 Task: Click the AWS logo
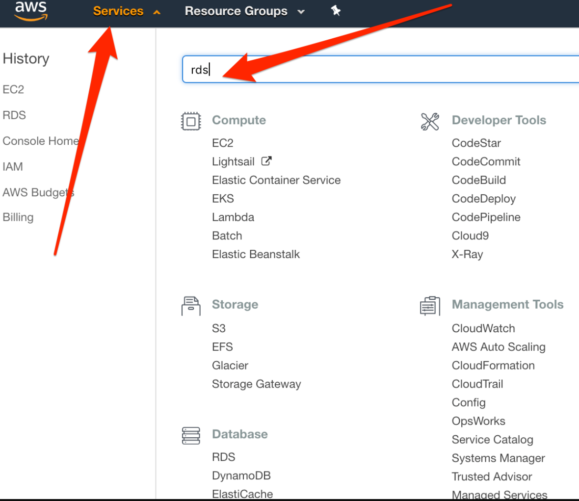tap(31, 11)
